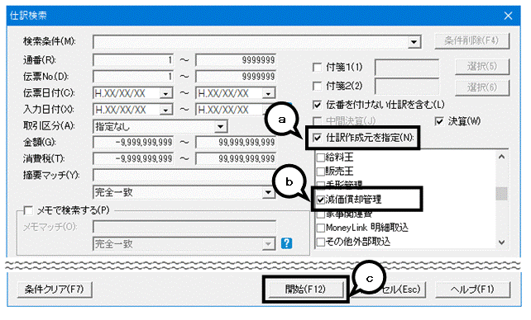
Task: Check 給料王 in the source list
Action: click(320, 158)
